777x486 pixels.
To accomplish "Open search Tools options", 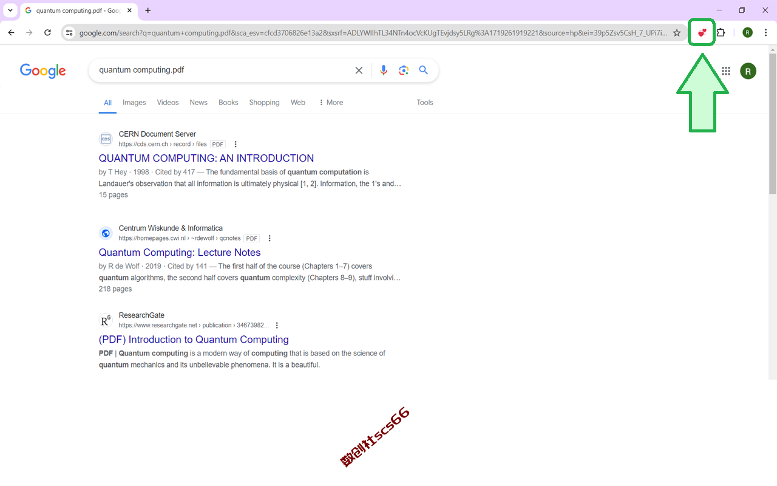I will pos(425,103).
